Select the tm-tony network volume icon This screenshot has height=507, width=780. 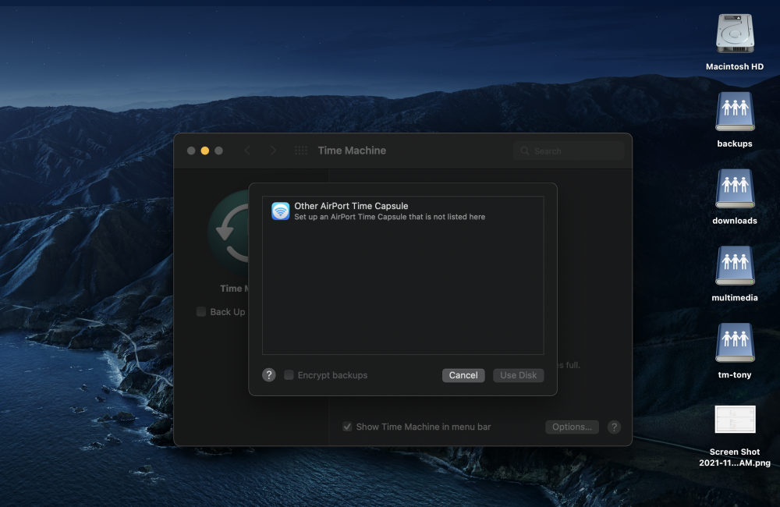pos(735,342)
